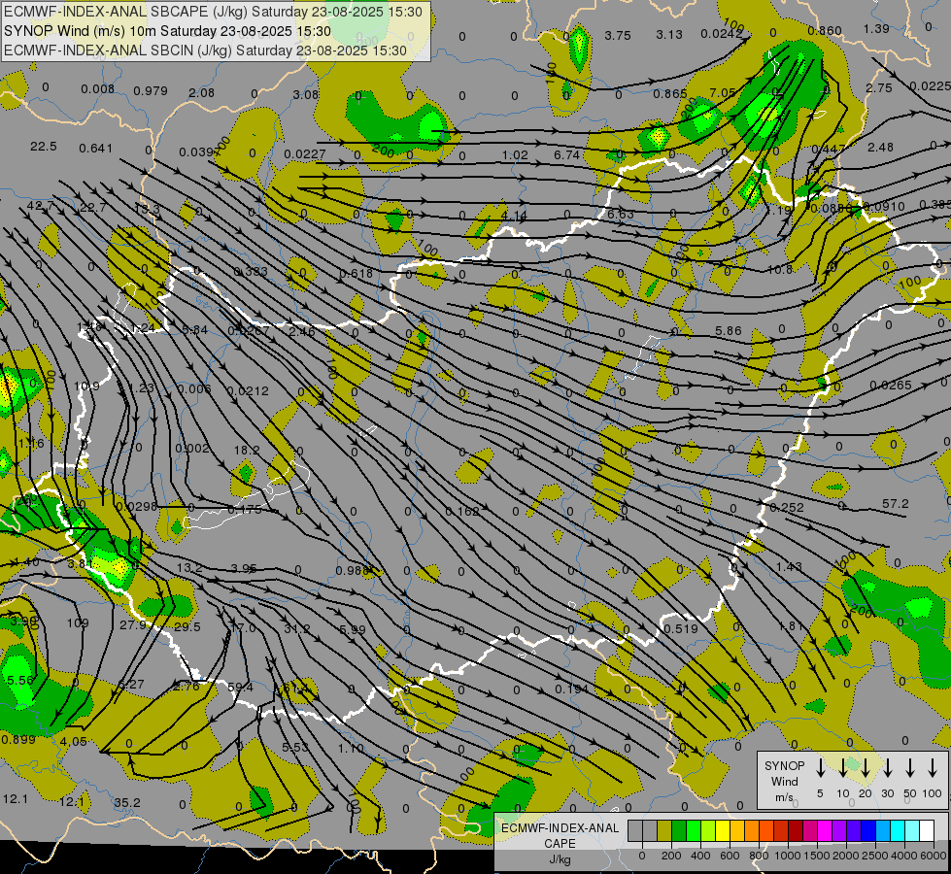Click the 2000 tick label on CAPE legend

click(x=845, y=856)
